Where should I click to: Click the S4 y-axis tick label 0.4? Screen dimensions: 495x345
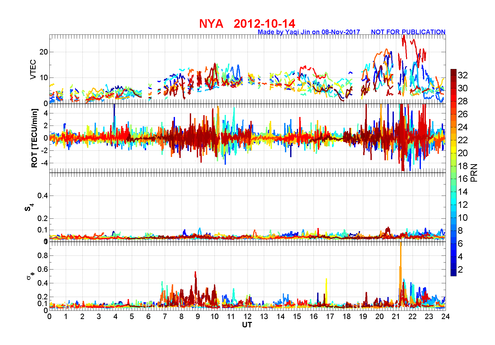[43, 196]
